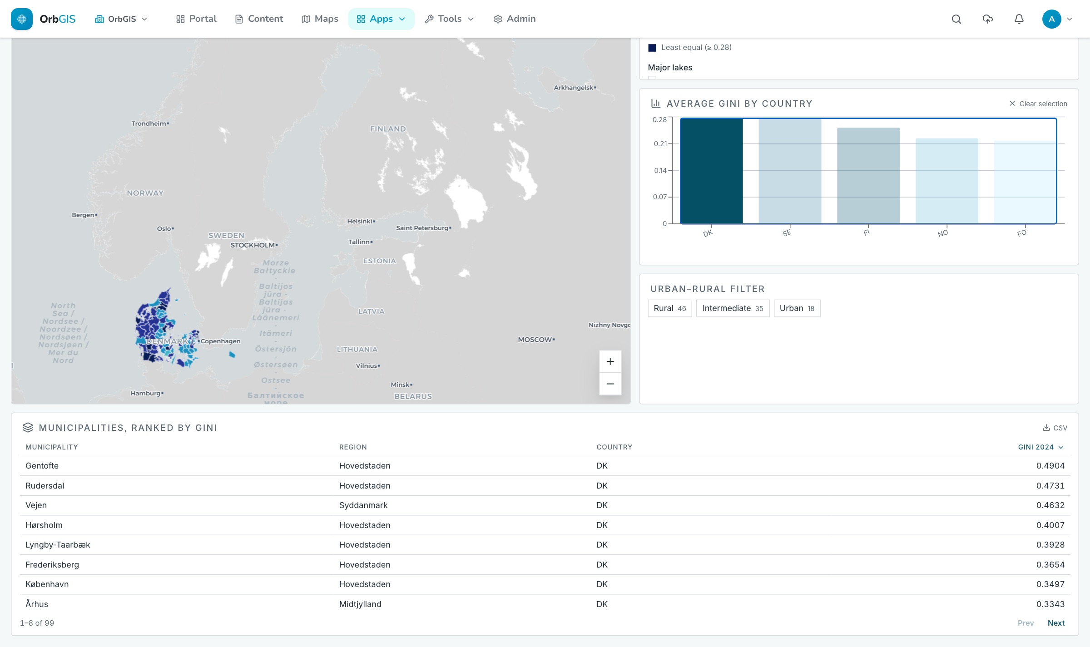Click the layers icon beside Municipalities heading
The width and height of the screenshot is (1090, 647).
coord(28,428)
